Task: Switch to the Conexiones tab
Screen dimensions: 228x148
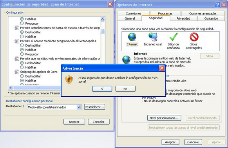Action: pos(134,13)
